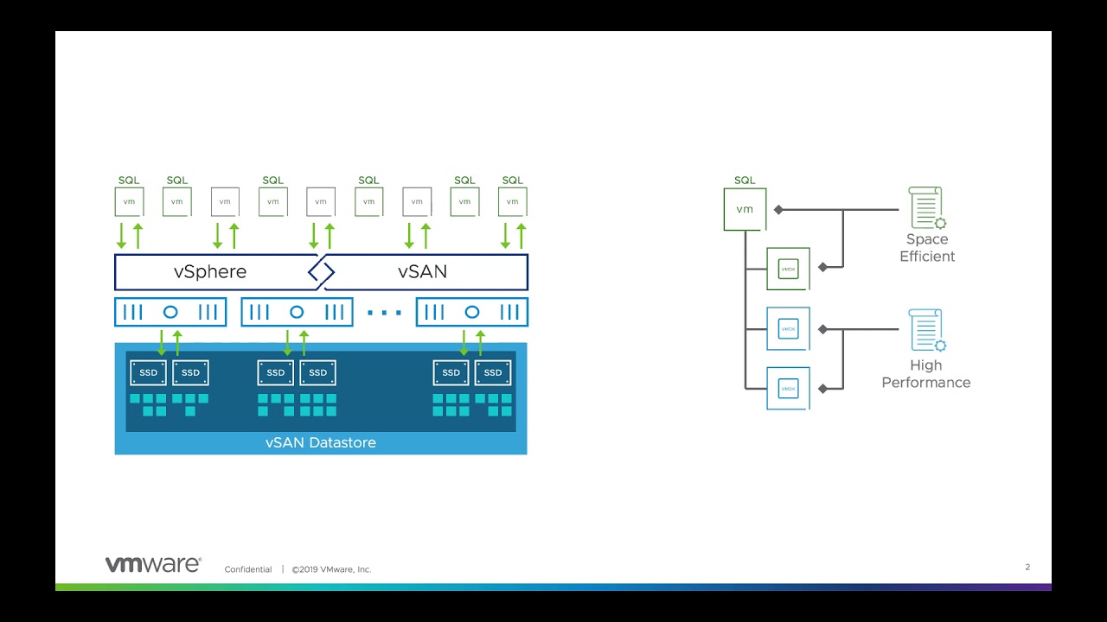Click the VMware logo in the footer
Screen dimensions: 1107x622
[153, 564]
